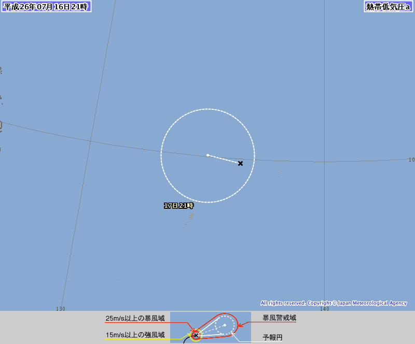Click the 15m/s以上の強風域 legend label

[x=135, y=335]
